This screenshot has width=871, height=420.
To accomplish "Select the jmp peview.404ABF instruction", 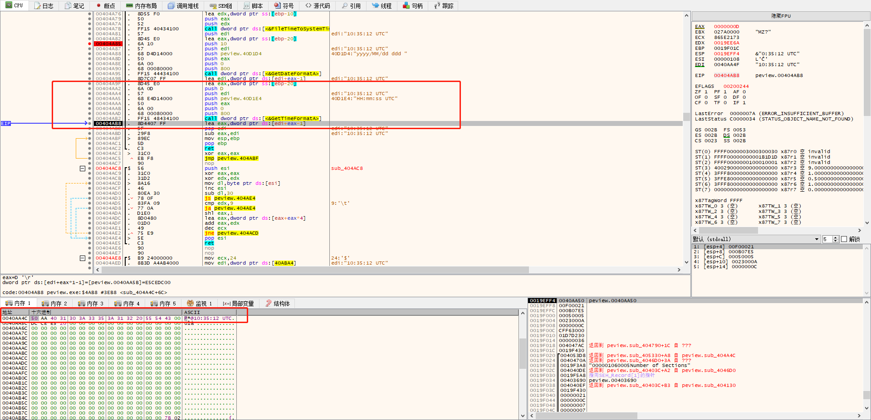I will click(231, 158).
